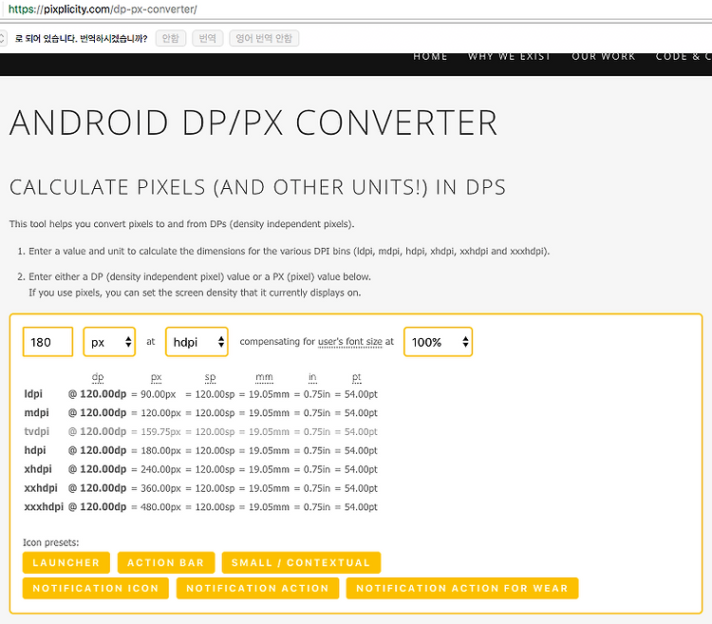The width and height of the screenshot is (712, 624).
Task: Click the SMALL / CONTEXTUAL preset button
Action: pos(301,562)
